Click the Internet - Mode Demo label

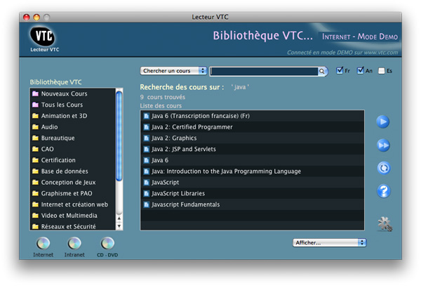(x=360, y=37)
